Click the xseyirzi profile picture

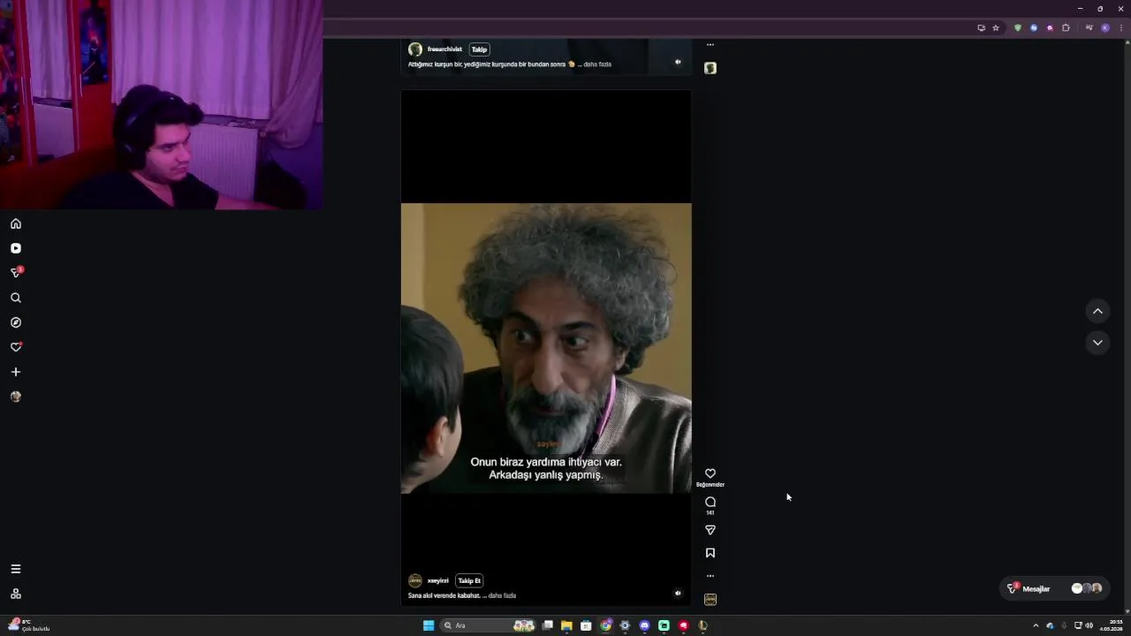tap(414, 580)
